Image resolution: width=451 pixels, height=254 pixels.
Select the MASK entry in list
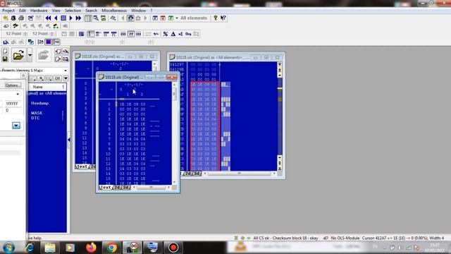click(37, 113)
